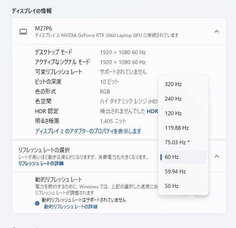The height and width of the screenshot is (228, 236).
Task: Open ディスプレイ 2 のアダプターのプロパティ link
Action: [88, 131]
